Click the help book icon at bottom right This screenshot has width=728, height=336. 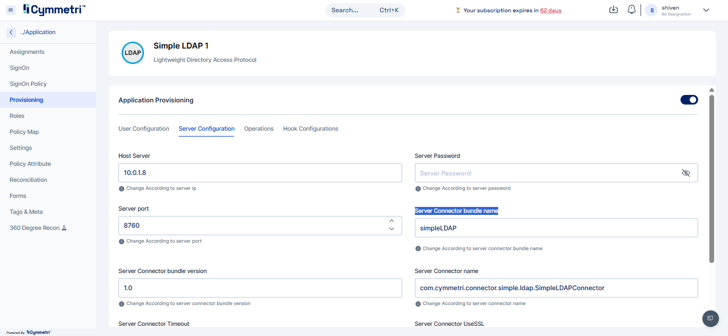(x=710, y=318)
